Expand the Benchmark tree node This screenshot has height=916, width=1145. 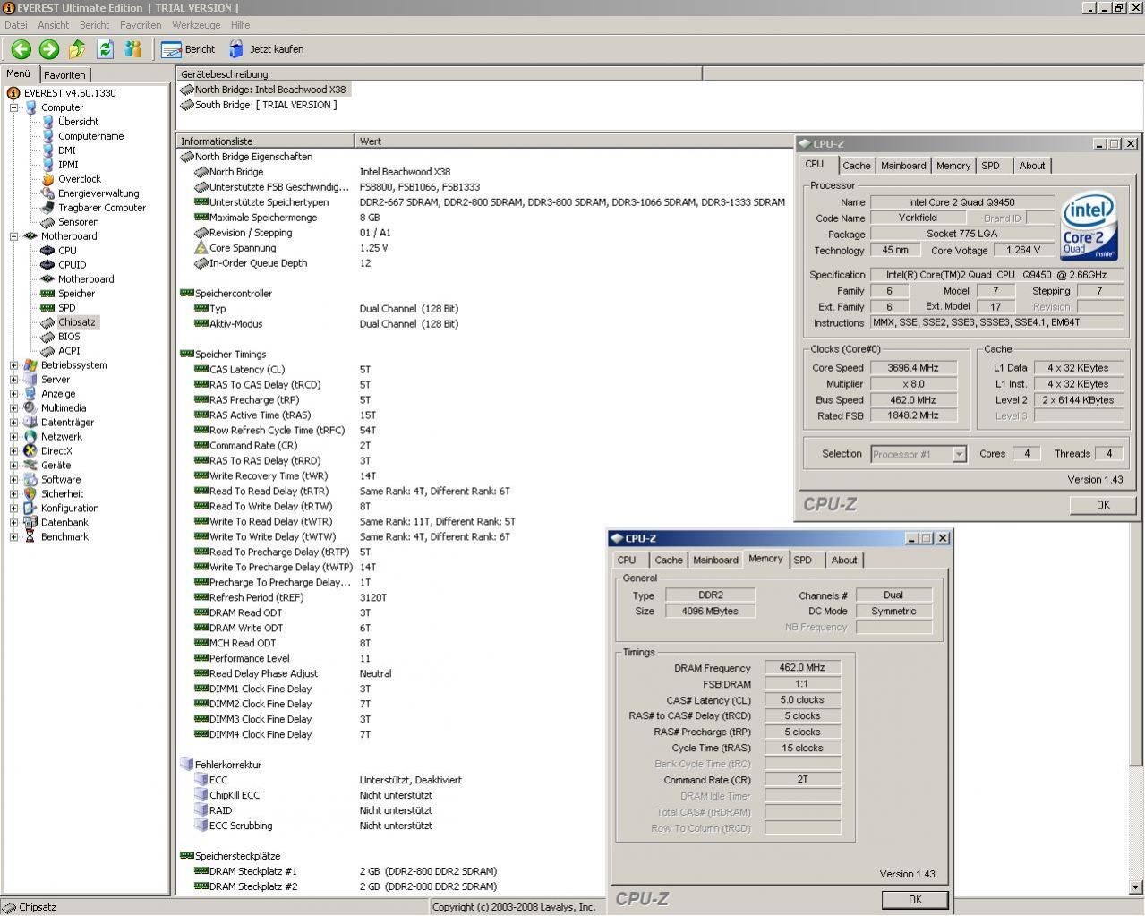[14, 537]
